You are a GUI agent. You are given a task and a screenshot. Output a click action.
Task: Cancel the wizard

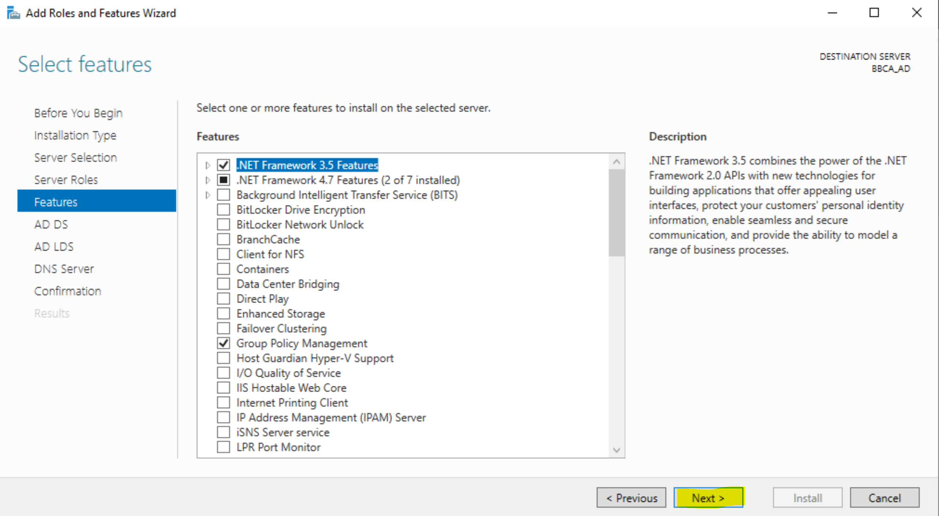click(x=884, y=497)
